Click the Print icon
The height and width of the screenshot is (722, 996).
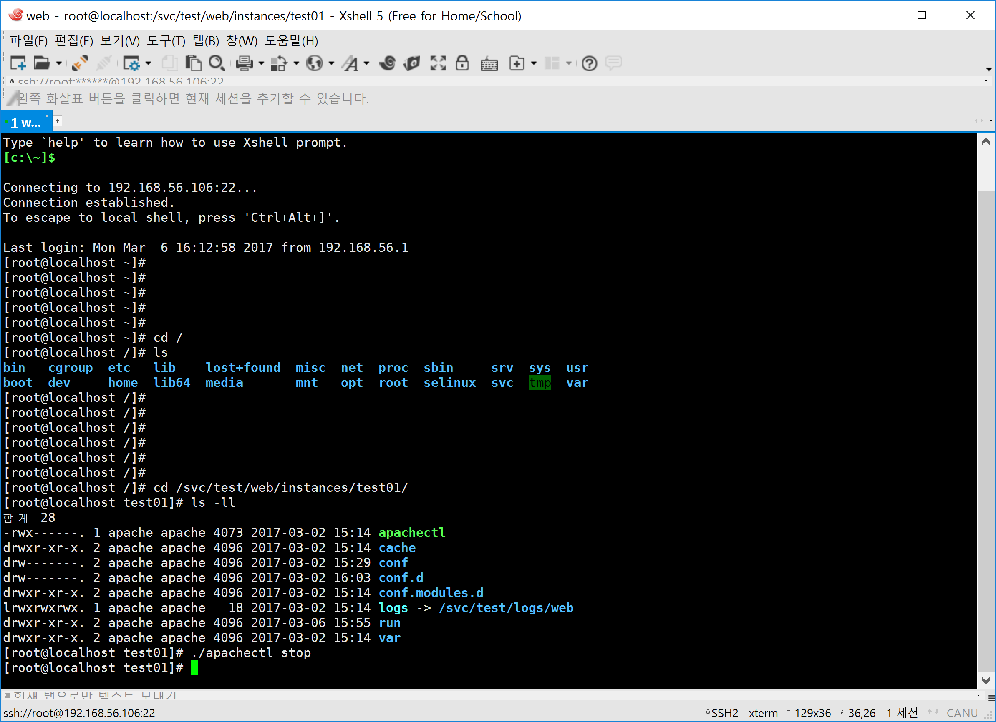[x=244, y=63]
